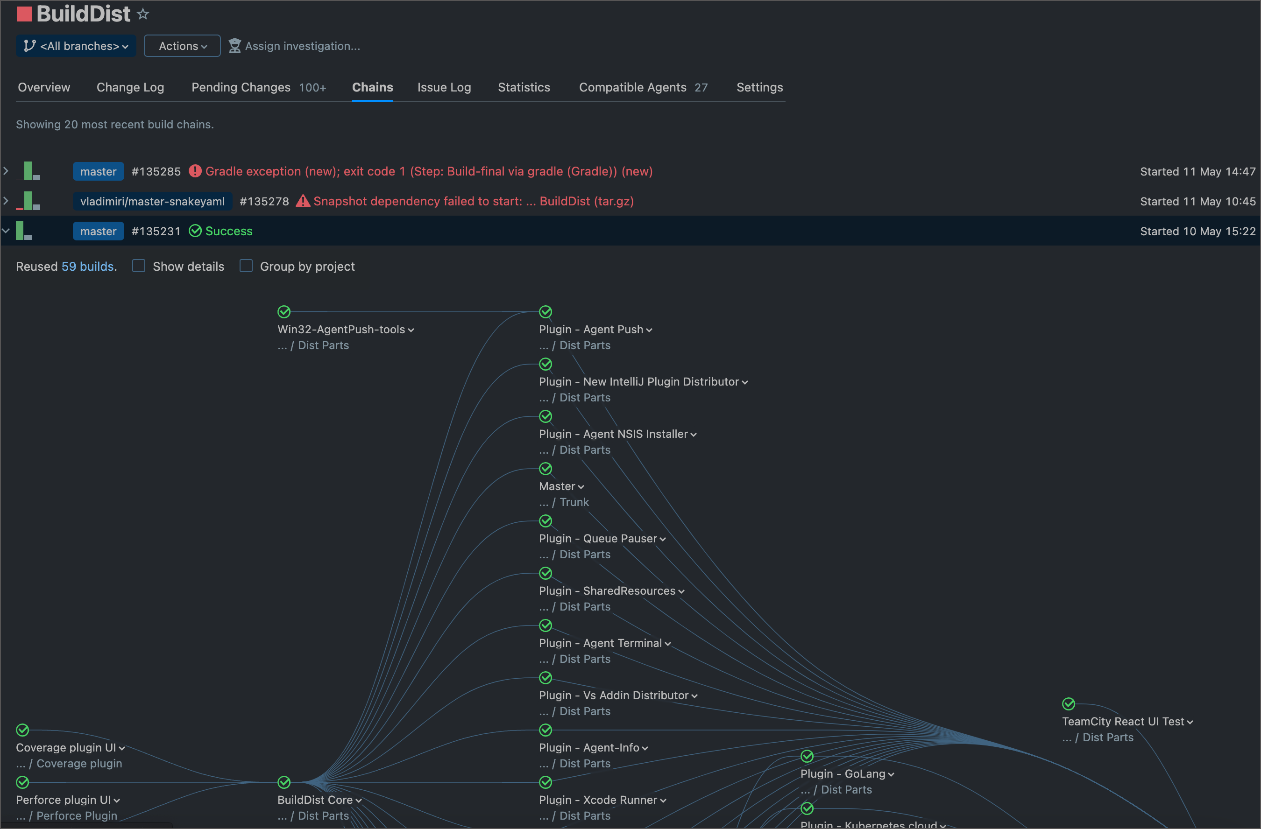Click red error icon on build #135285
Viewport: 1261px width, 829px height.
(x=195, y=171)
